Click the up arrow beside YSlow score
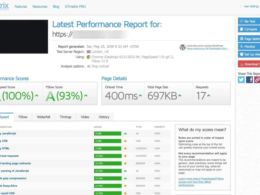This screenshot has height=195, width=260. (86, 95)
